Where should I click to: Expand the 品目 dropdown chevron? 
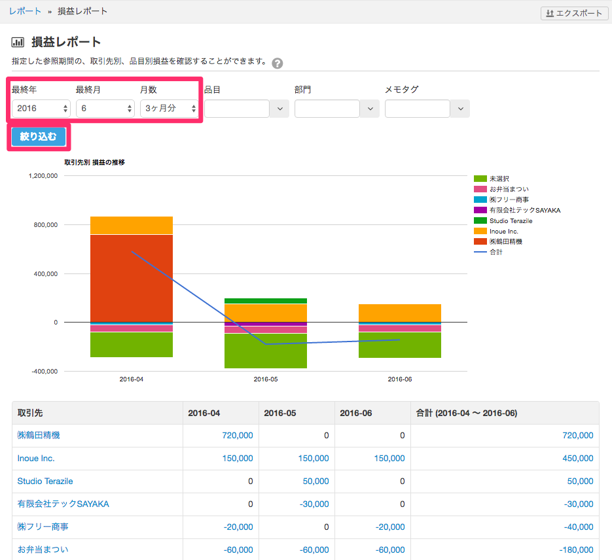(x=280, y=109)
